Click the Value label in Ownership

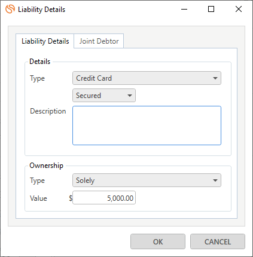pos(38,198)
